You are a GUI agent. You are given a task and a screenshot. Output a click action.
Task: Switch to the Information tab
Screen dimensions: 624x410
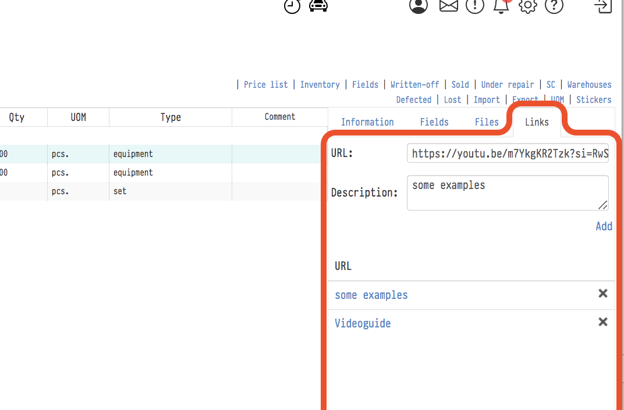[367, 122]
